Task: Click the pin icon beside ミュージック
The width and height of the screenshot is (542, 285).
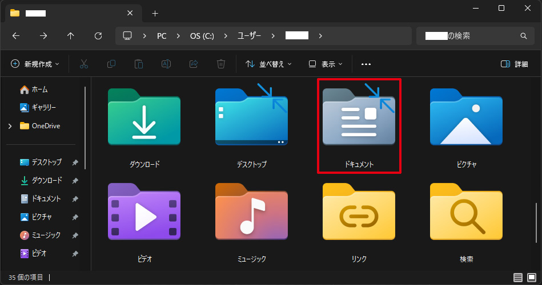Action: click(75, 235)
